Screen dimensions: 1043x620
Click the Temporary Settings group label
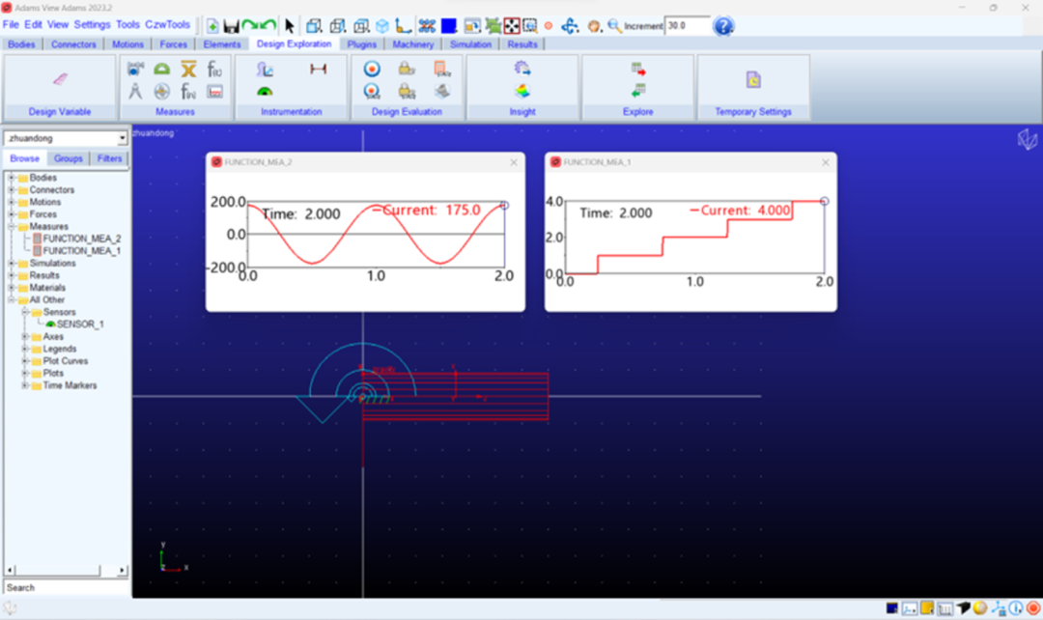click(753, 112)
